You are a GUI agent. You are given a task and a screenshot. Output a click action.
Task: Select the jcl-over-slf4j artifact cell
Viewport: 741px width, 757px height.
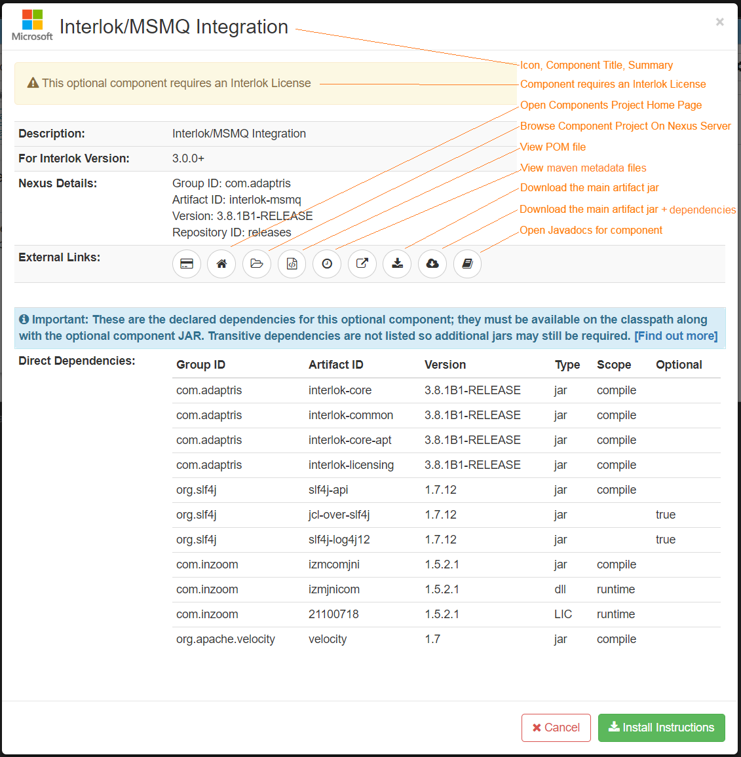point(339,515)
